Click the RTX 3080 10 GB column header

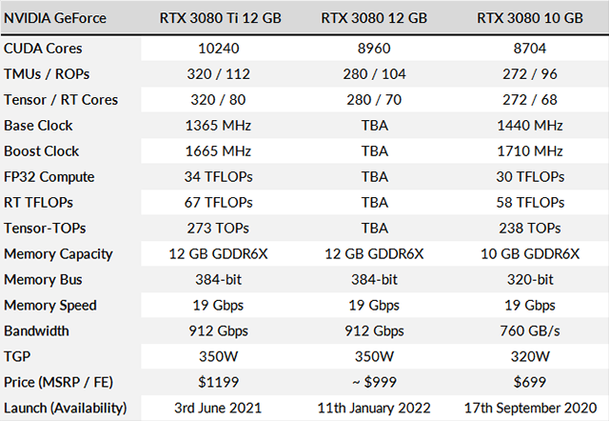pyautogui.click(x=528, y=18)
